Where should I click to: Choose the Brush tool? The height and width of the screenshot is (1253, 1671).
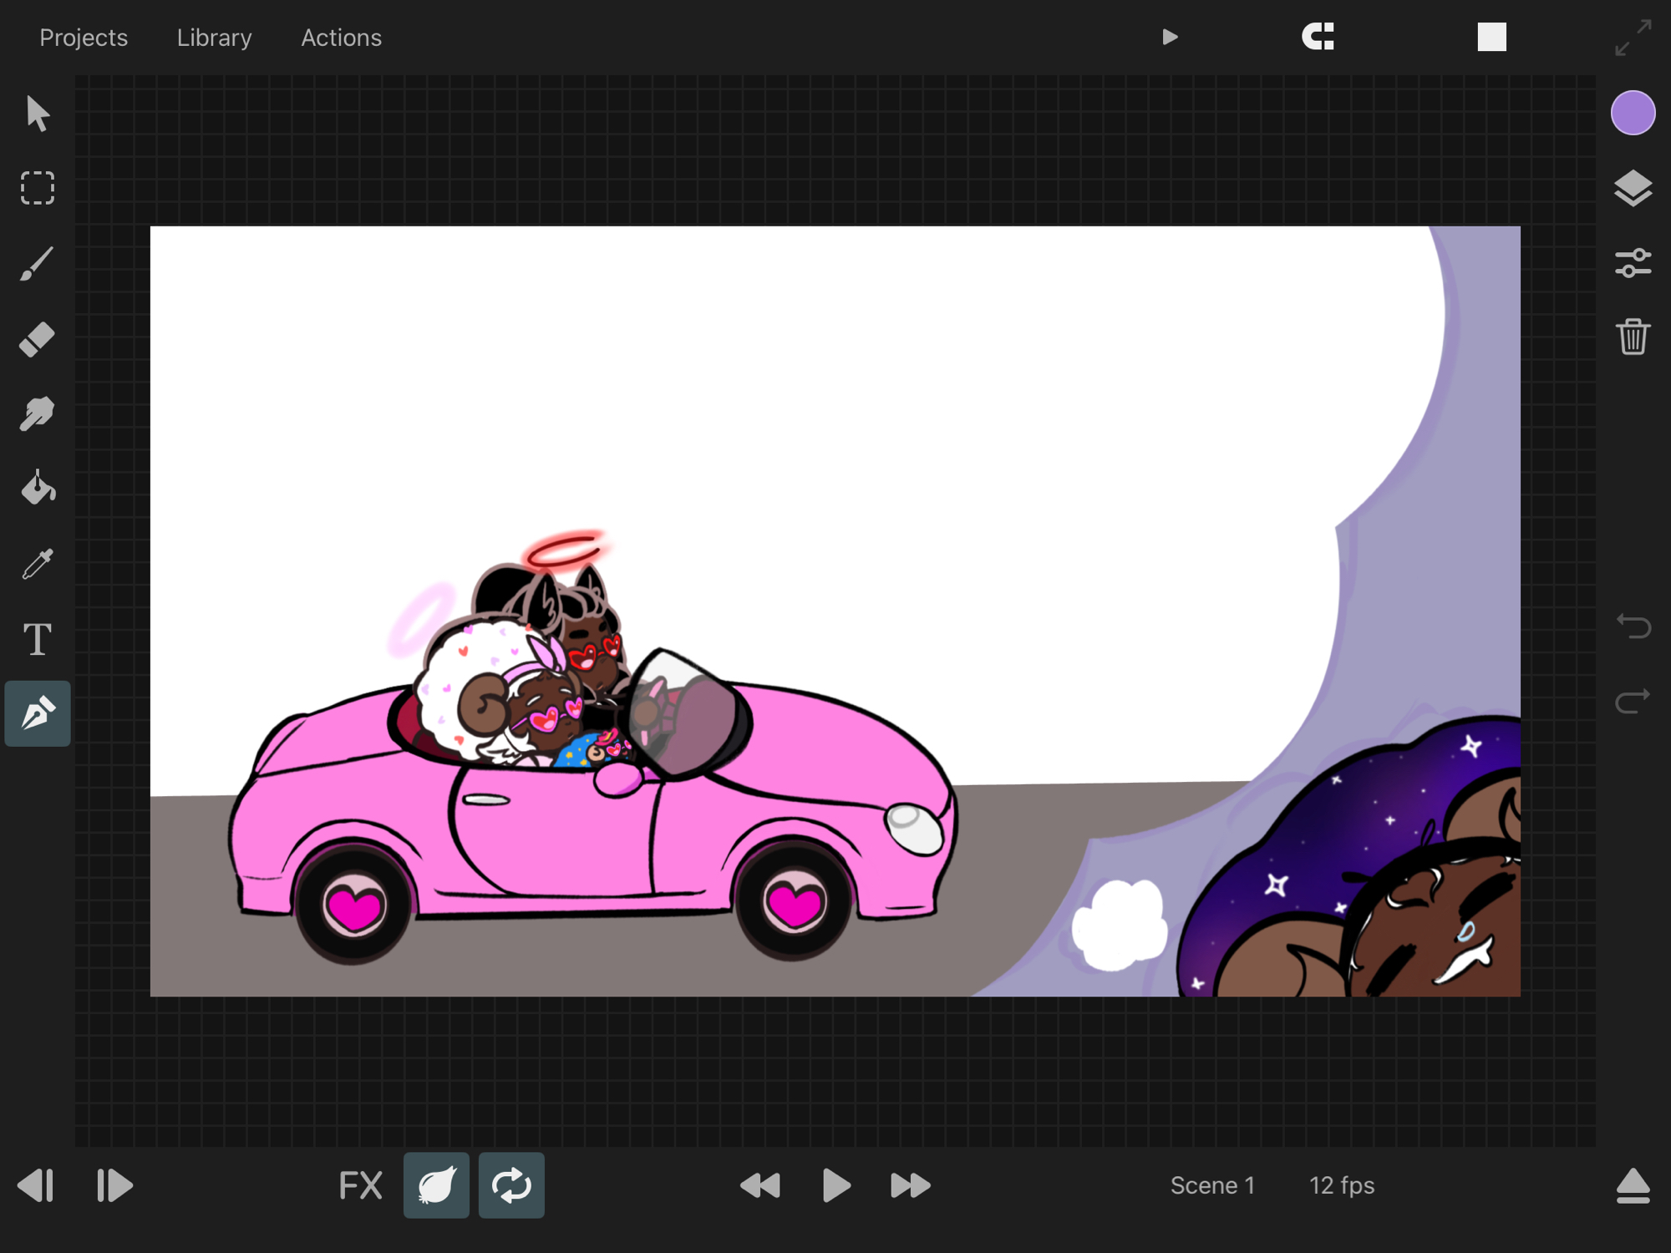tap(38, 264)
